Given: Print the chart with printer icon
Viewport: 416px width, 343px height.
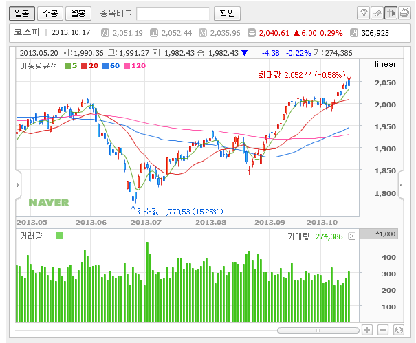Looking at the screenshot, I should click(x=404, y=13).
